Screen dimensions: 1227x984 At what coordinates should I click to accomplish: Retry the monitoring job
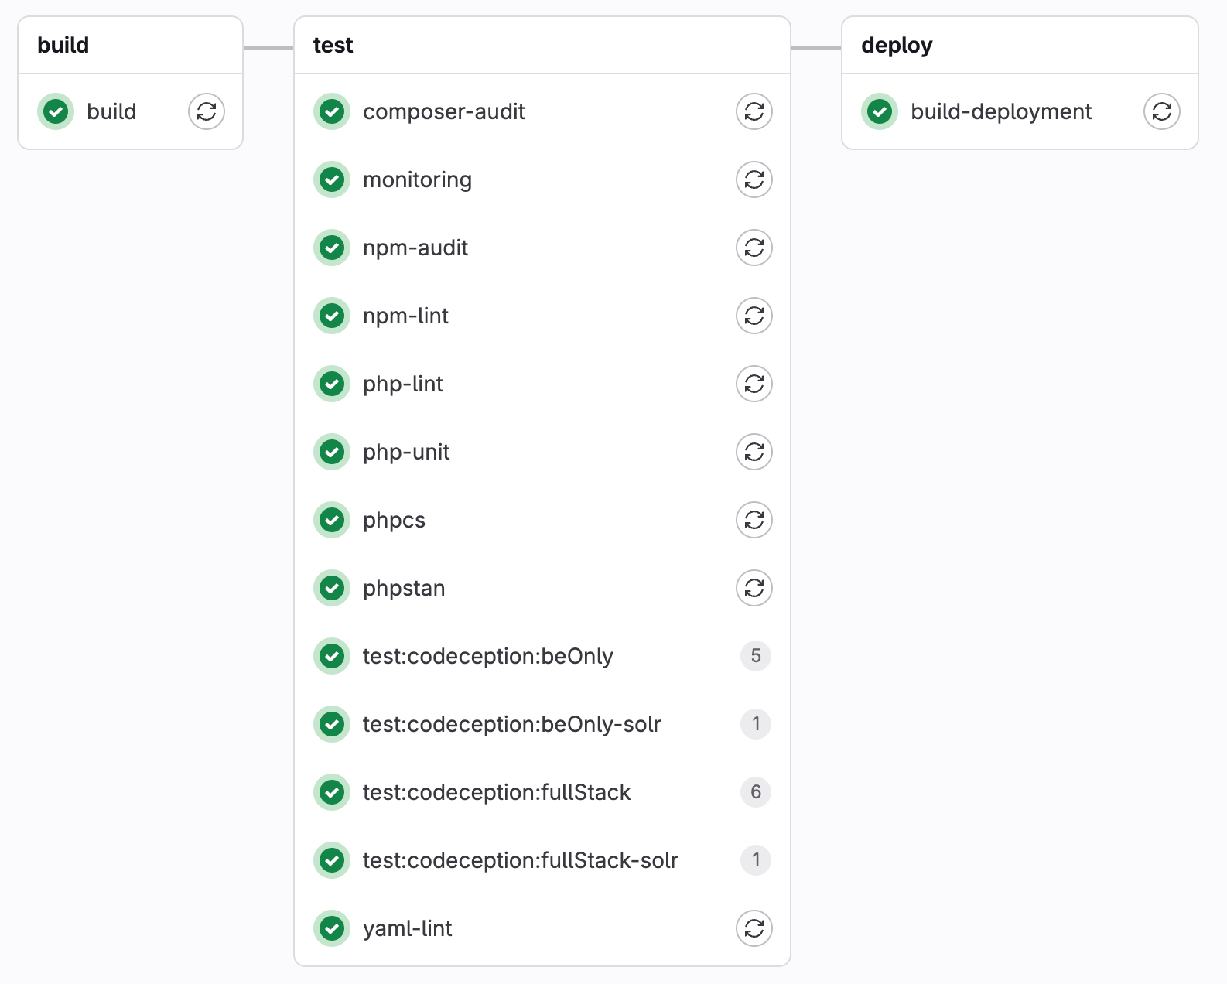[754, 179]
